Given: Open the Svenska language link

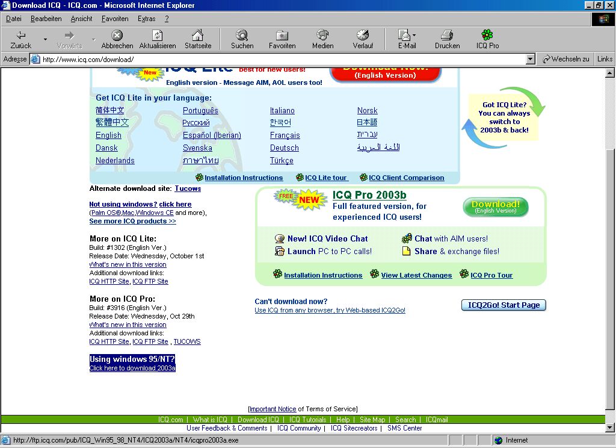Looking at the screenshot, I should (x=197, y=148).
